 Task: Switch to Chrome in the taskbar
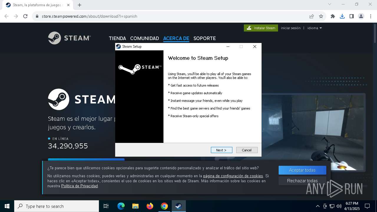(164, 206)
